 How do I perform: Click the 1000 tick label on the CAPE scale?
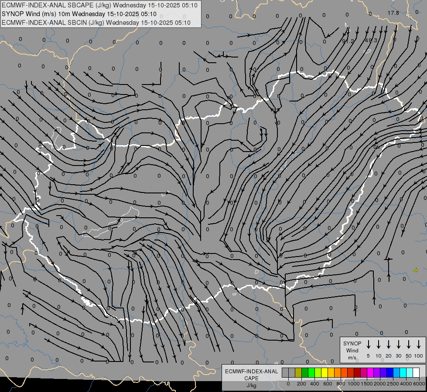(354, 384)
